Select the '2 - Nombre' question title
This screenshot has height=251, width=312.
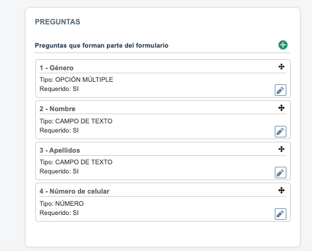(57, 109)
